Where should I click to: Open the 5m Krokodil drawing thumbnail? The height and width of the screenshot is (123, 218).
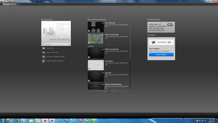click(96, 27)
